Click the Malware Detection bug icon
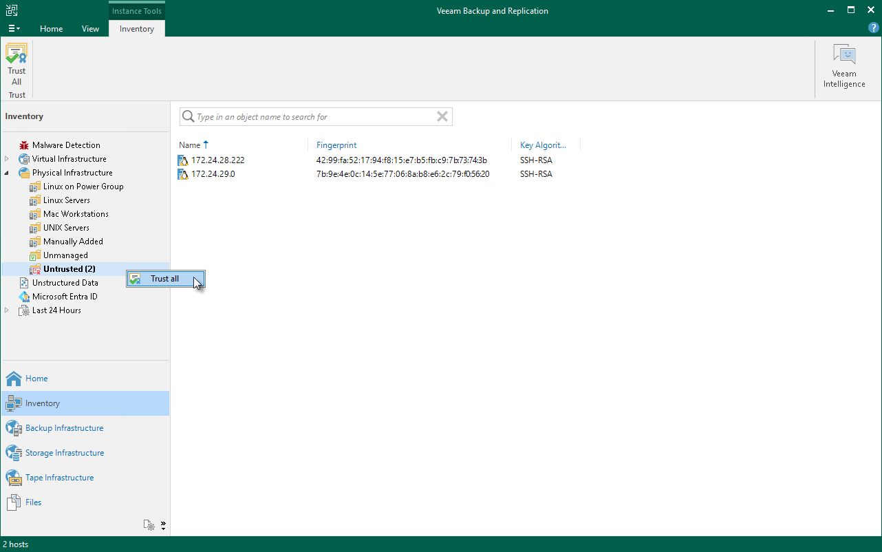 coord(24,145)
